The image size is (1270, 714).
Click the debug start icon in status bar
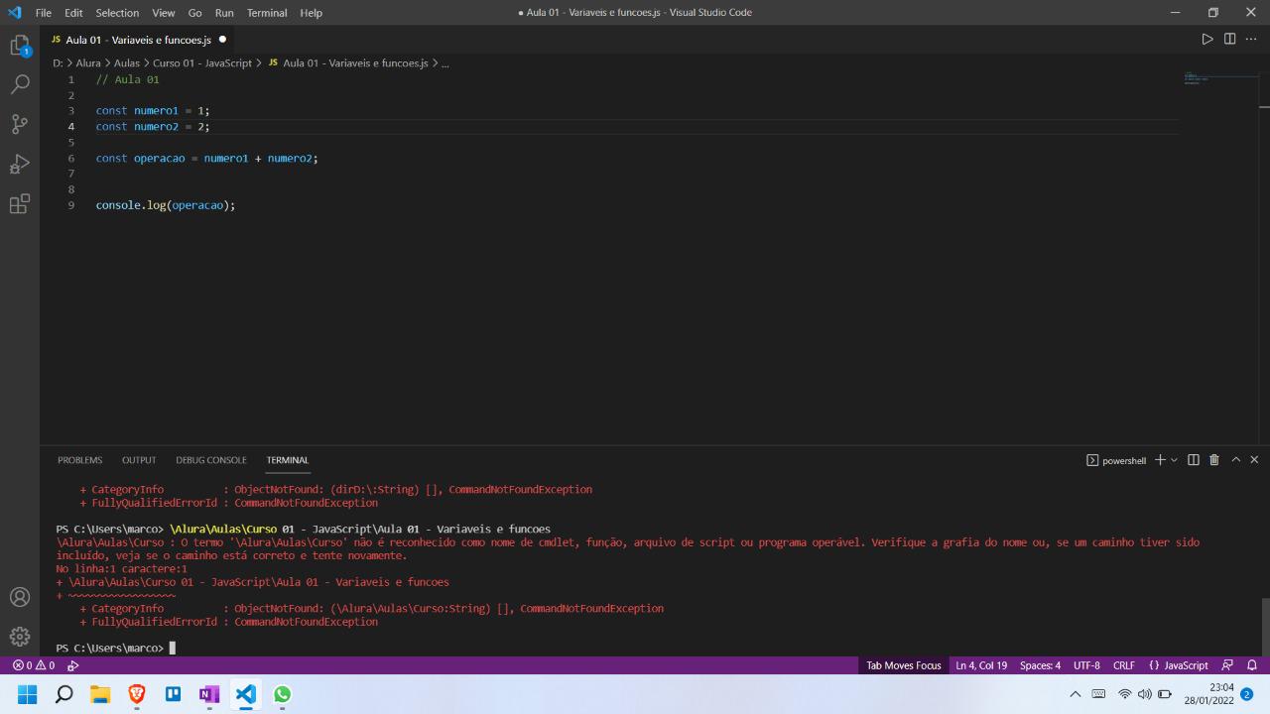pyautogui.click(x=73, y=665)
